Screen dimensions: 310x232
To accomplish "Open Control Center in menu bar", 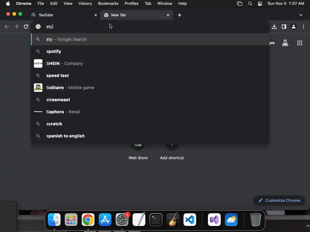I will point(260,4).
